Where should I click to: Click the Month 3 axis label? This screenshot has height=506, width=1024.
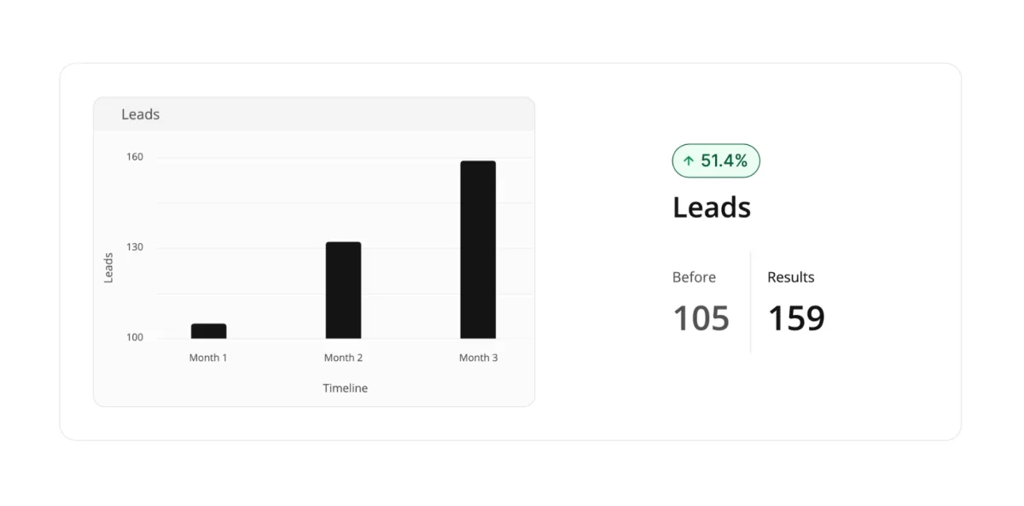(478, 358)
